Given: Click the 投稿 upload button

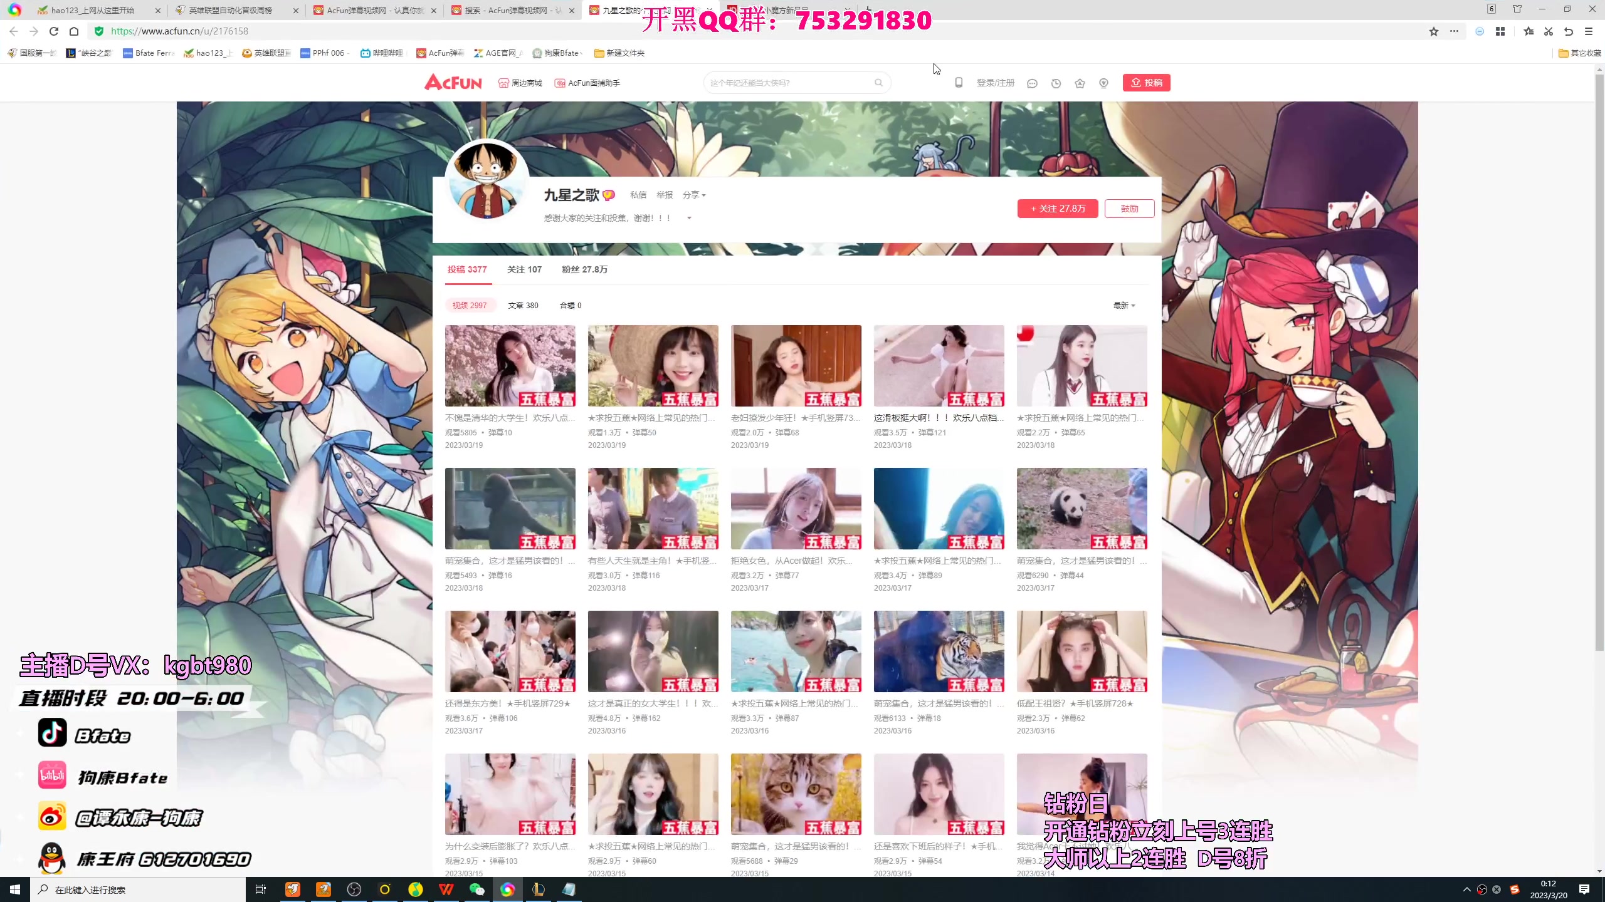Looking at the screenshot, I should tap(1146, 83).
